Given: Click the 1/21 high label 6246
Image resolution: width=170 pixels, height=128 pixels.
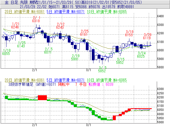Looking at the screenshot, I should point(15,27).
